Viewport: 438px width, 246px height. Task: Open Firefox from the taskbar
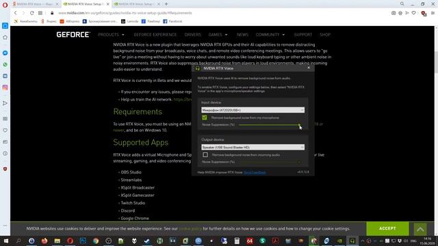pyautogui.click(x=44, y=241)
